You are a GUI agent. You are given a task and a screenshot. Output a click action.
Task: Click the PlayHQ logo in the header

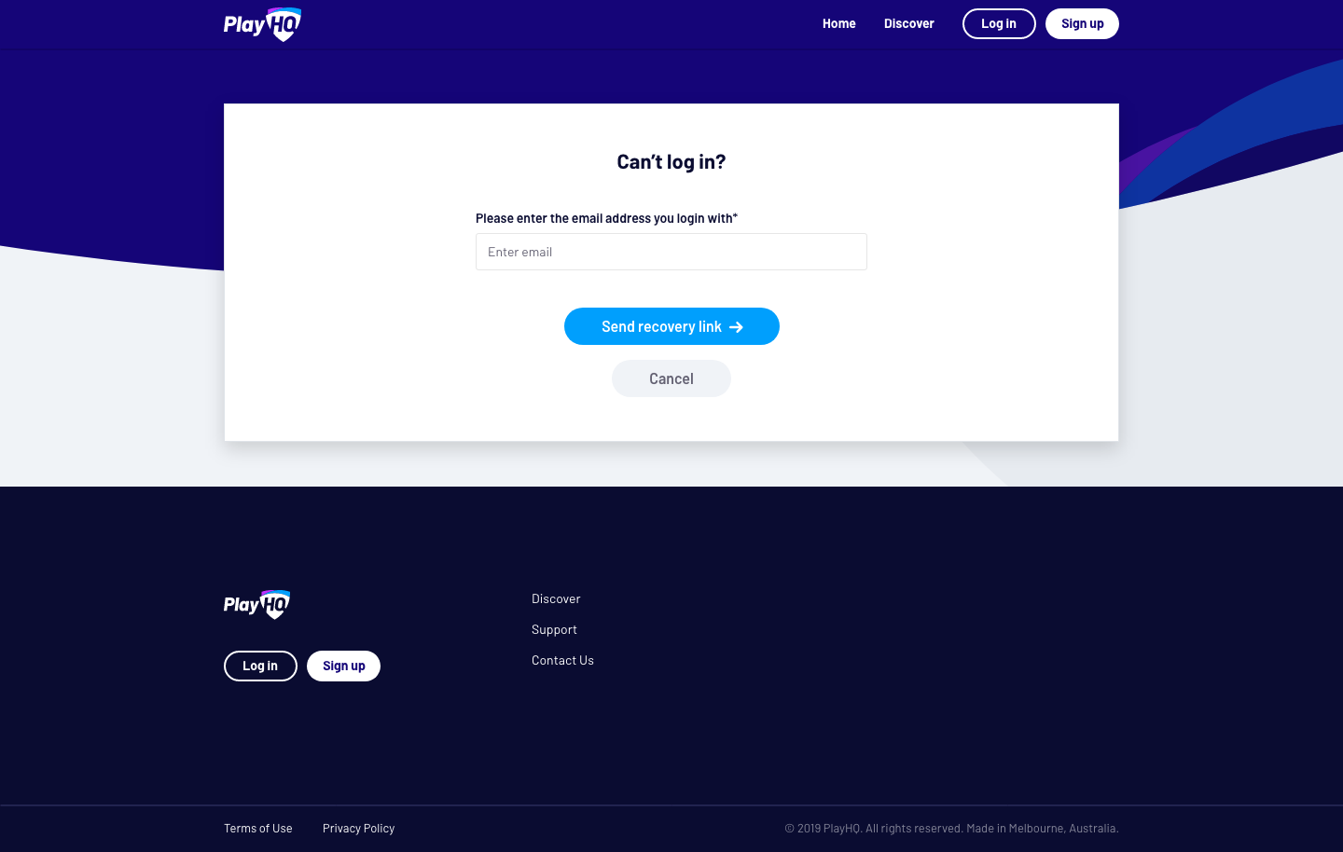tap(262, 24)
